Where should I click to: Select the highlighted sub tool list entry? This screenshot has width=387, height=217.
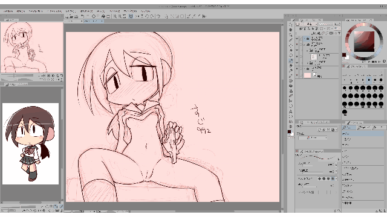(x=363, y=134)
